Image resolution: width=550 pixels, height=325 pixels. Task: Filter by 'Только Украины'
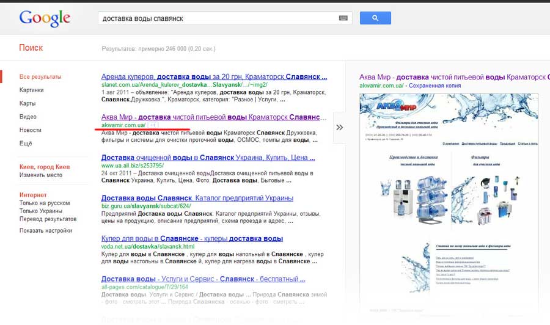click(41, 211)
